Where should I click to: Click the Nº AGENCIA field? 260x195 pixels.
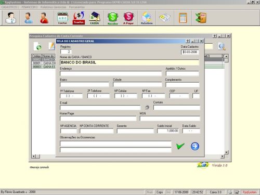click(69, 131)
